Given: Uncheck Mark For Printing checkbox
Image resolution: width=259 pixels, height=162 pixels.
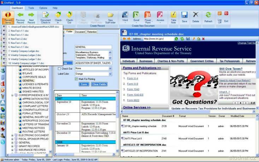Looking at the screenshot, I should point(76,79).
